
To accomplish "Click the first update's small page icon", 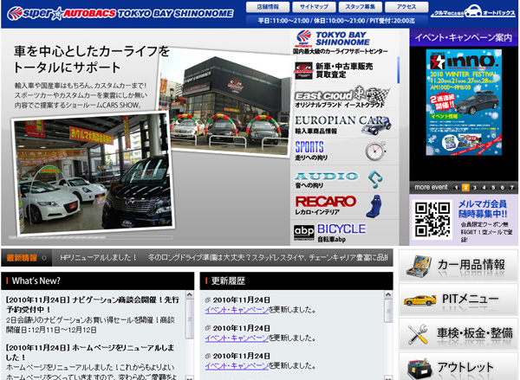I will [x=208, y=299].
